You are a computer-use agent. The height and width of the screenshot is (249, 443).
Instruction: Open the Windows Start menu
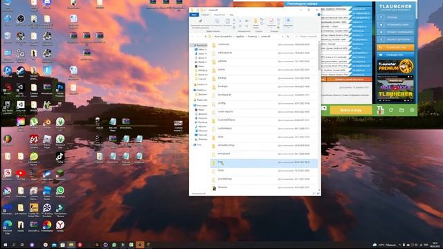pyautogui.click(x=6, y=245)
